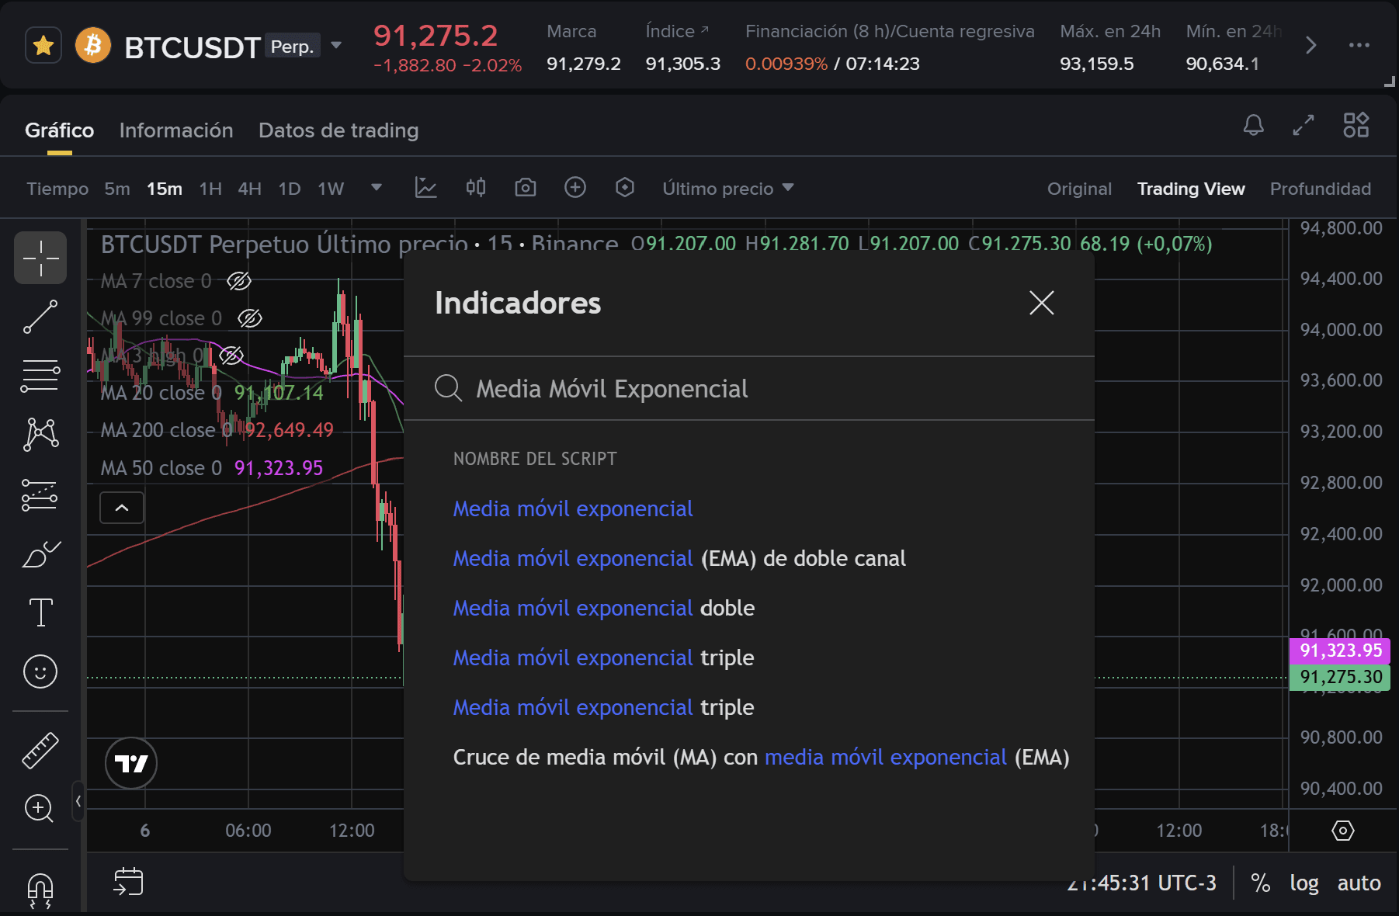Select the ruler measure tool
The width and height of the screenshot is (1399, 916).
pos(40,751)
